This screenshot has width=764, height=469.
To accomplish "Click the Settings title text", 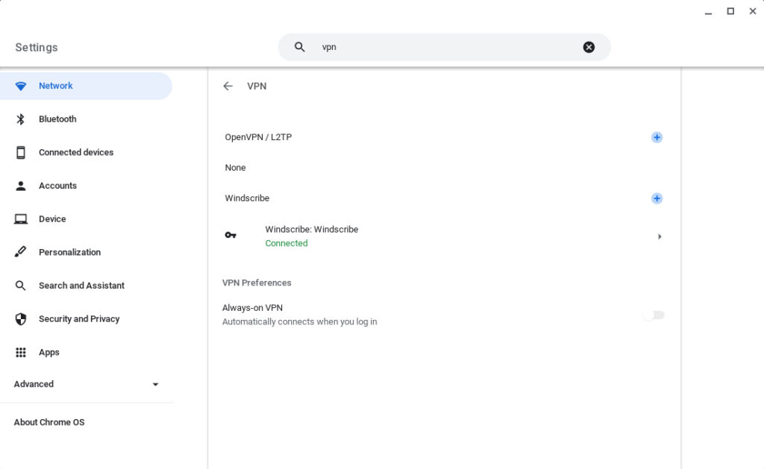I will [x=37, y=47].
